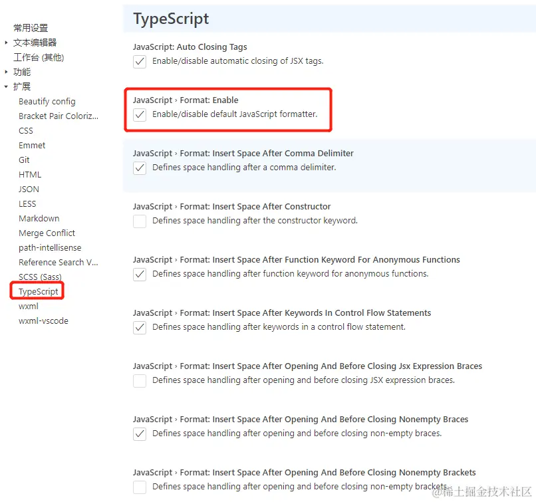Open Merge Conflict settings
Image resolution: width=536 pixels, height=502 pixels.
(47, 233)
